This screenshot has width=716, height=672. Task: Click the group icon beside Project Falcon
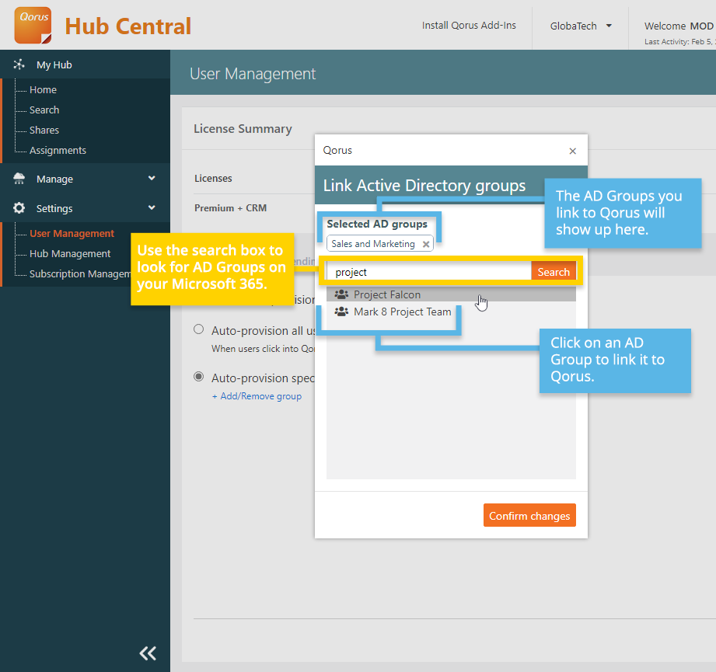[x=341, y=294]
